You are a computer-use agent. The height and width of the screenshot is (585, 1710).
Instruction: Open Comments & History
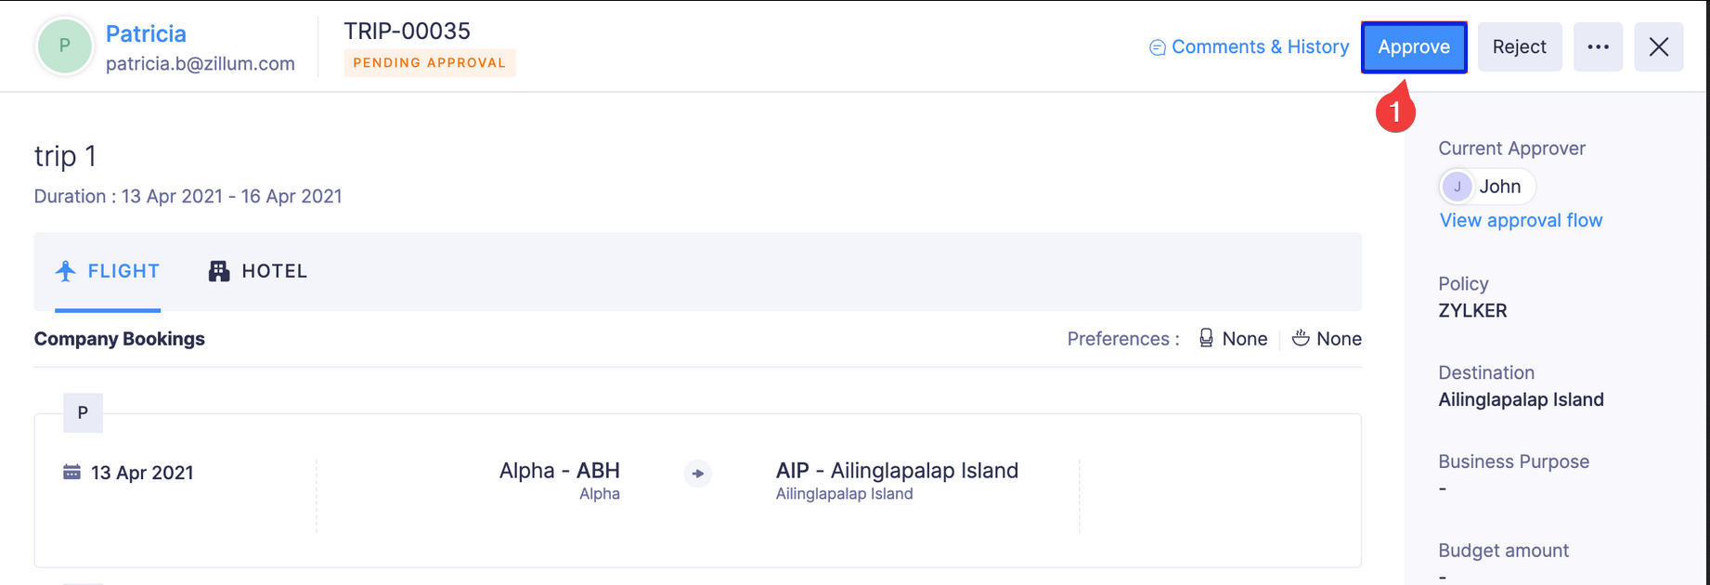point(1259,47)
